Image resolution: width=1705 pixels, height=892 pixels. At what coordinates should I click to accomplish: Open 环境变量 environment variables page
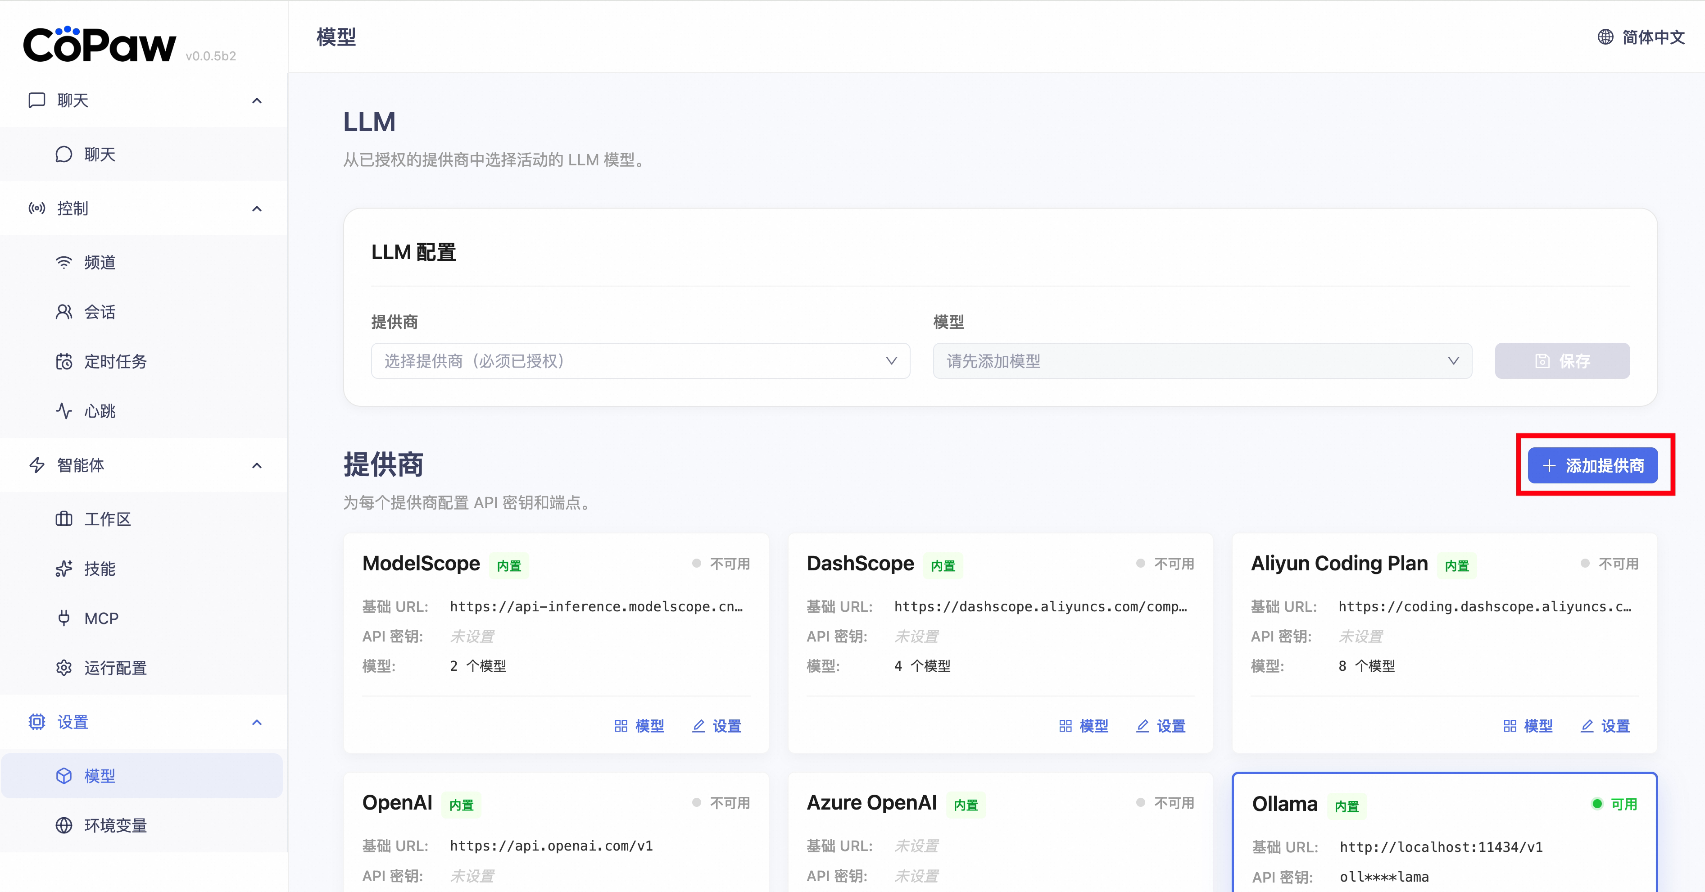pos(114,826)
